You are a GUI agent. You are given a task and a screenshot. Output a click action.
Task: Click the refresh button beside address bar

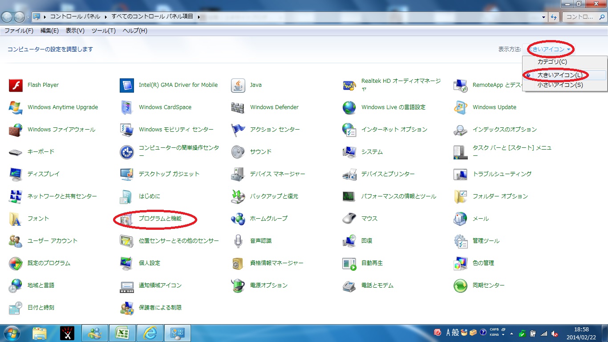coord(554,17)
